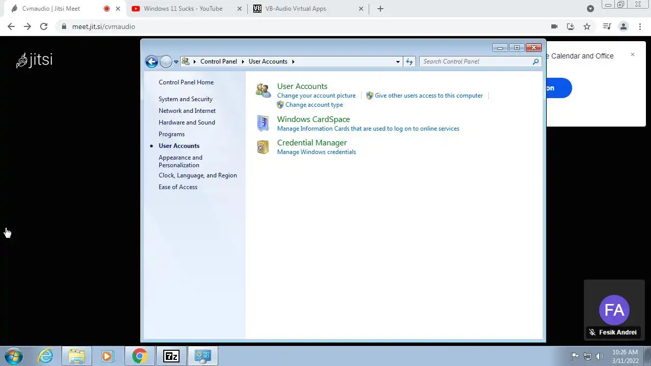
Task: Click shield icon beside Give other users access
Action: [x=370, y=96]
